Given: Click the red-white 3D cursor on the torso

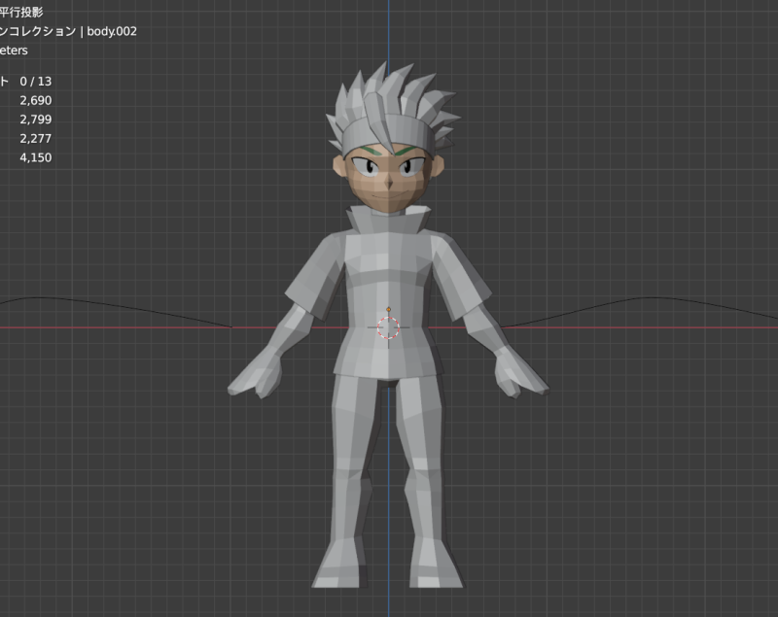Looking at the screenshot, I should coord(388,327).
